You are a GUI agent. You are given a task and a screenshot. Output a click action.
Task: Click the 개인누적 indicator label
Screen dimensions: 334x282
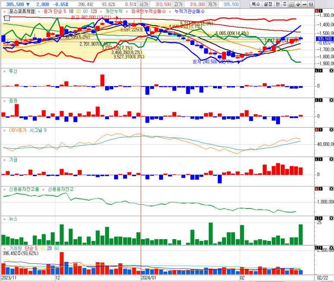coord(114,12)
